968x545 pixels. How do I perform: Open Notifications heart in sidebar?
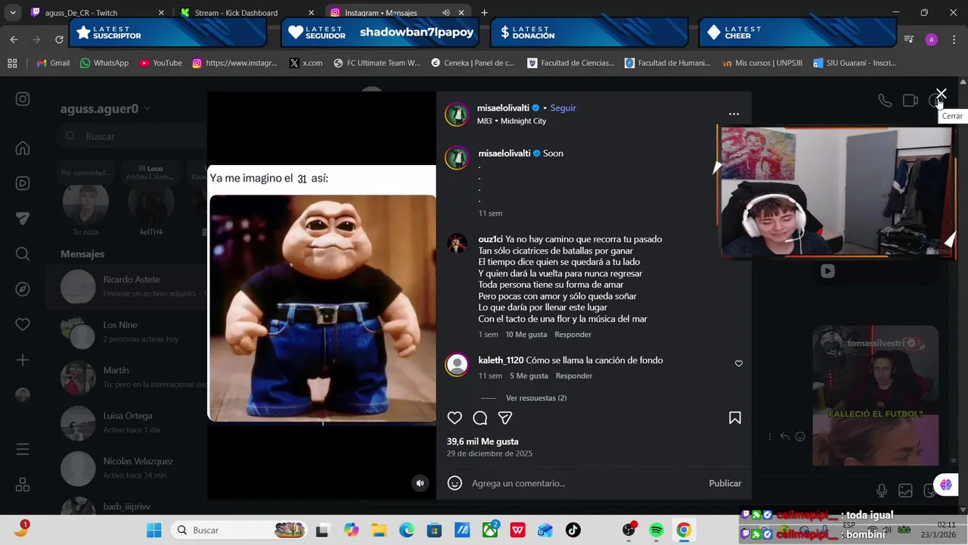(23, 325)
